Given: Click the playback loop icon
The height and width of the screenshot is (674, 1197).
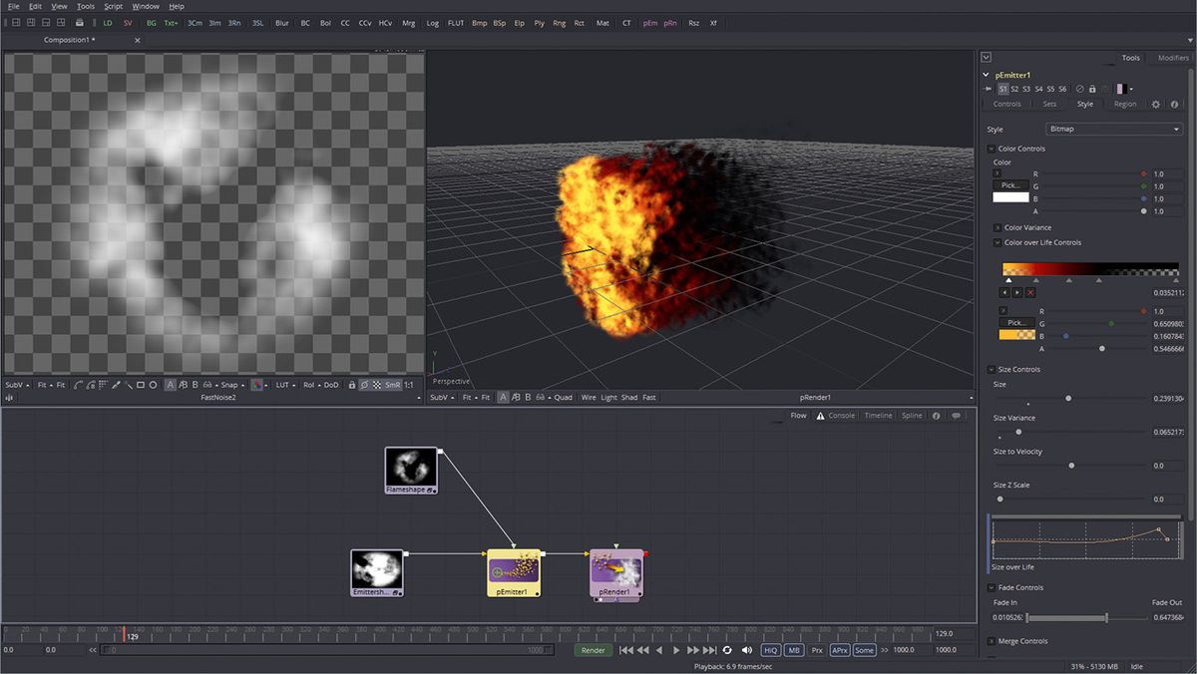Looking at the screenshot, I should (x=727, y=650).
